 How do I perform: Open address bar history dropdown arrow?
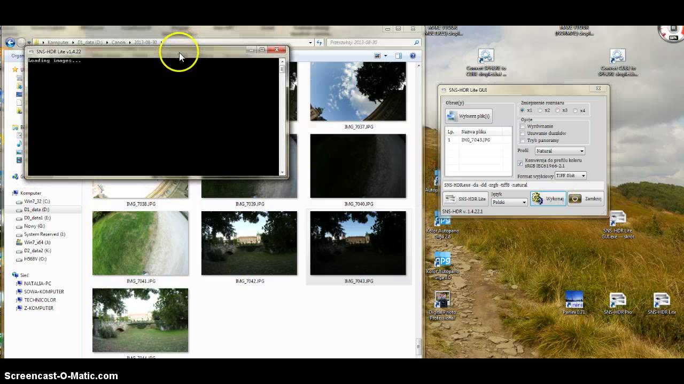coord(310,42)
